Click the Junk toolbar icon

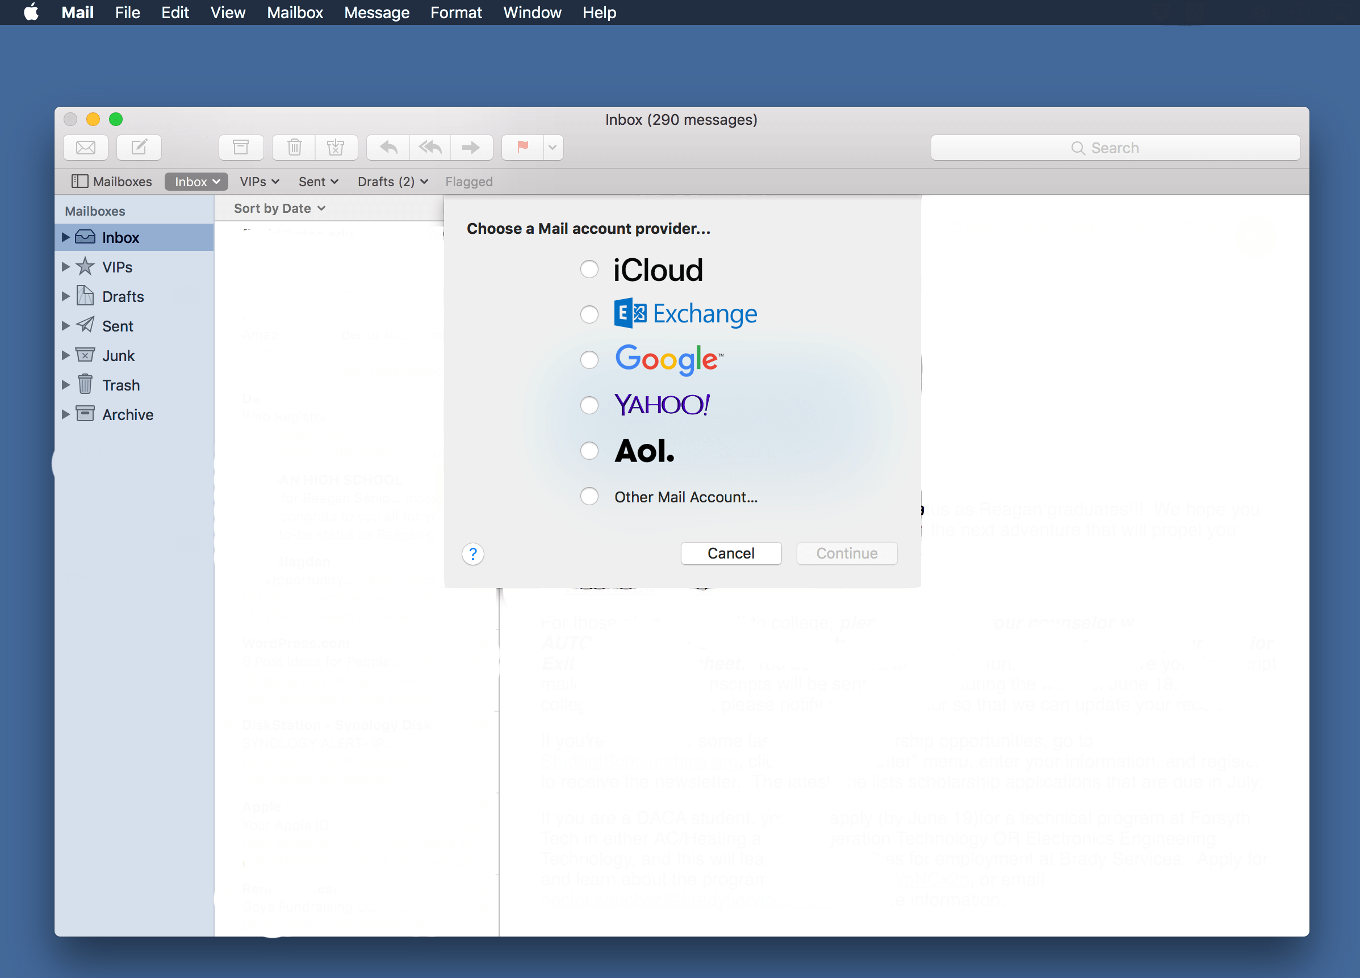(336, 148)
